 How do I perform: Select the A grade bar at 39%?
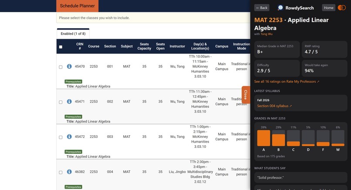(263, 138)
